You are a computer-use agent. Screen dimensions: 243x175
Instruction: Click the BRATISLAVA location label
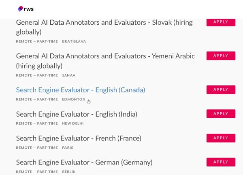74,41
